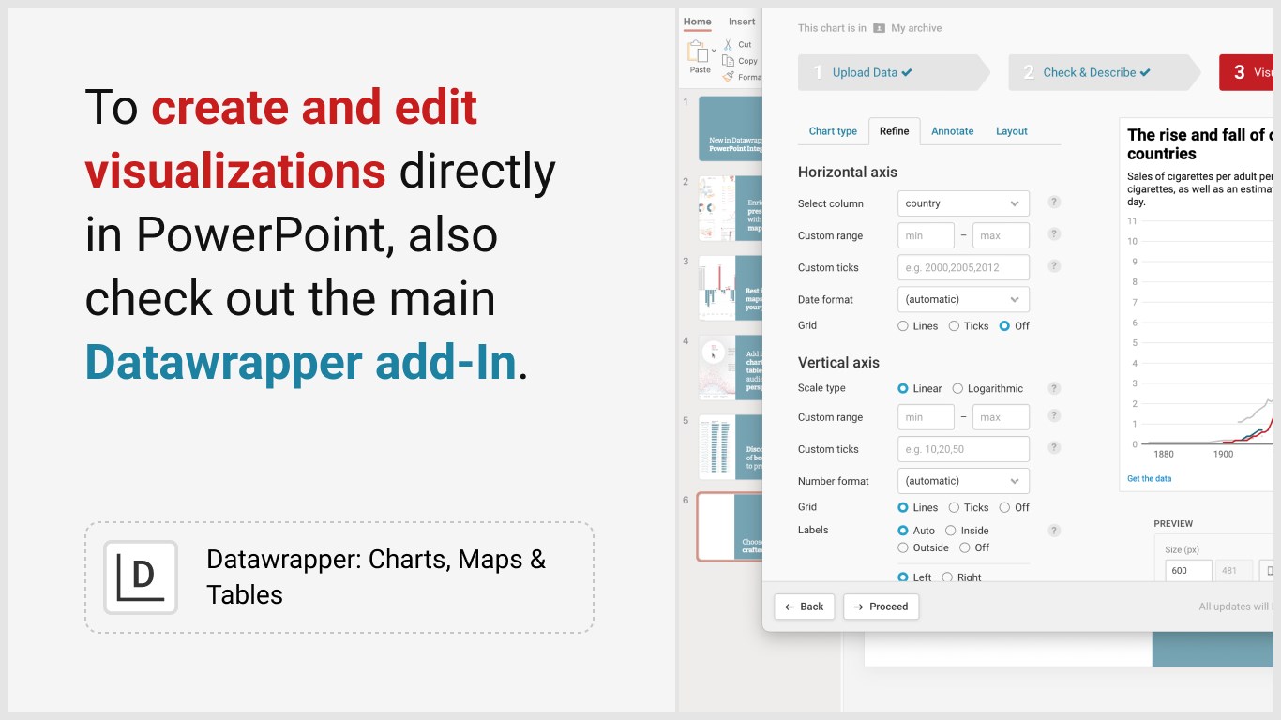1281x720 pixels.
Task: Show help for vertical Custom range
Action: pos(1054,416)
